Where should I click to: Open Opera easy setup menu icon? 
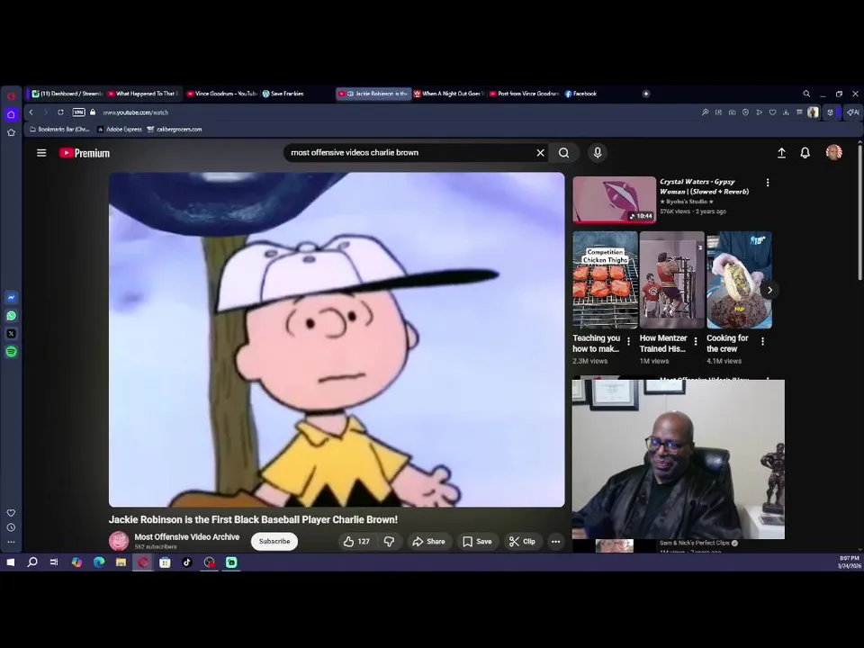point(799,112)
